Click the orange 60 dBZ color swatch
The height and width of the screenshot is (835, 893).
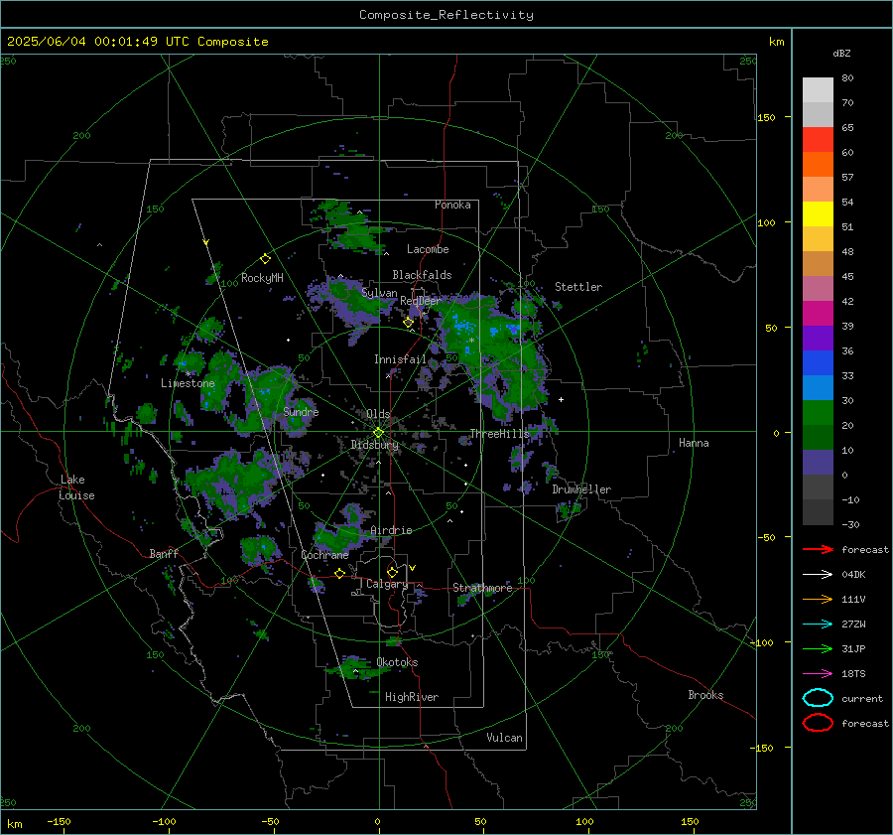pyautogui.click(x=818, y=164)
